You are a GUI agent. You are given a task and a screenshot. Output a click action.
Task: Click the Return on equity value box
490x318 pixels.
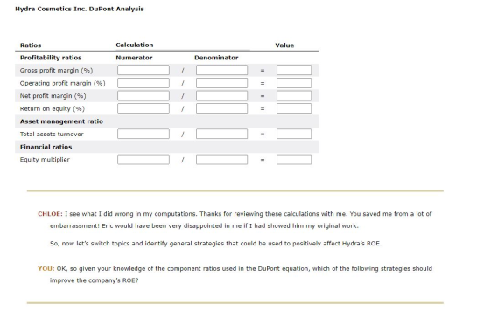(294, 108)
